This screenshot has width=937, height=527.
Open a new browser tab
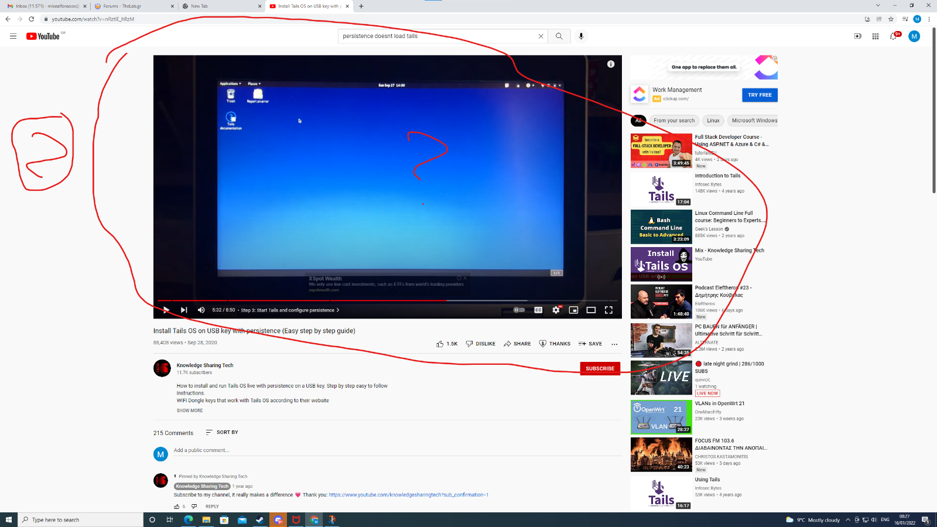click(x=361, y=6)
